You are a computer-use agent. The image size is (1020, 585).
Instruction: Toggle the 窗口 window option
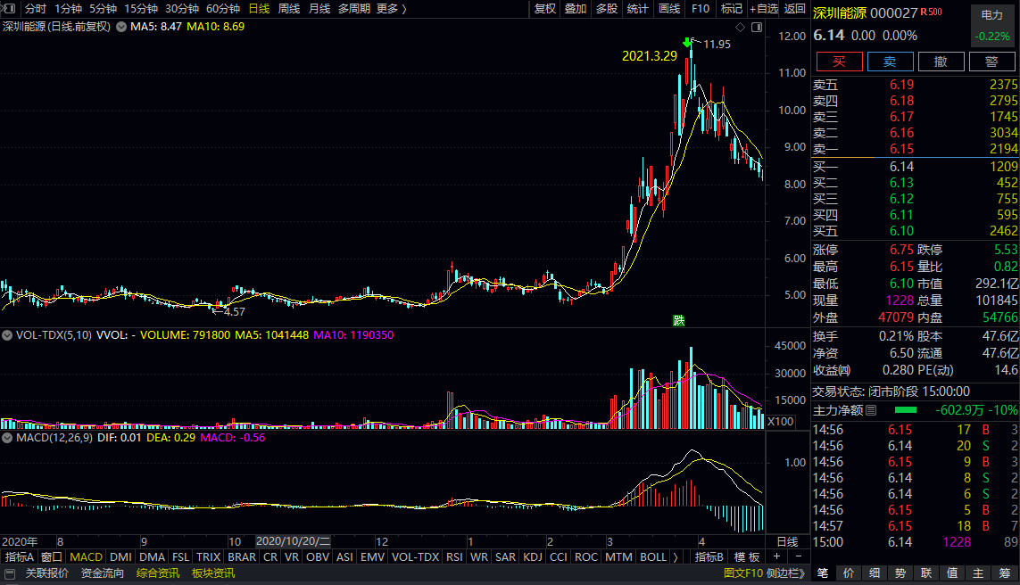(52, 557)
